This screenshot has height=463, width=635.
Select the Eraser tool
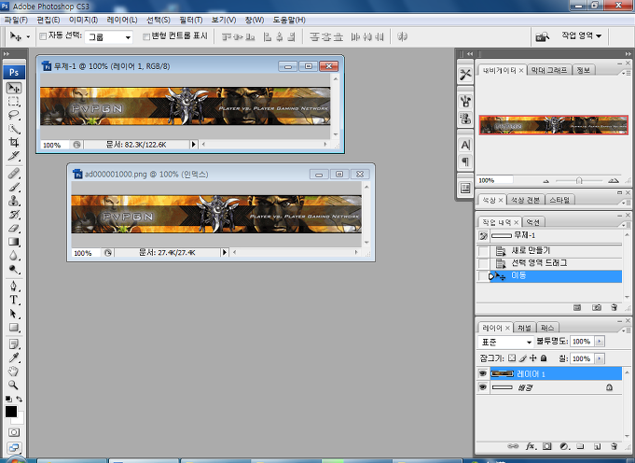click(14, 229)
